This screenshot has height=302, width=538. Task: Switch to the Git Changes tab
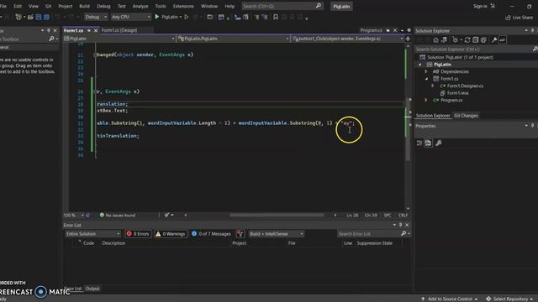(x=466, y=116)
